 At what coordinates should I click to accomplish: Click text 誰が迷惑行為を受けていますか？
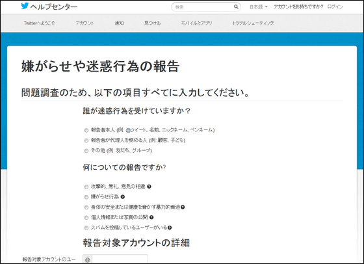click(136, 111)
